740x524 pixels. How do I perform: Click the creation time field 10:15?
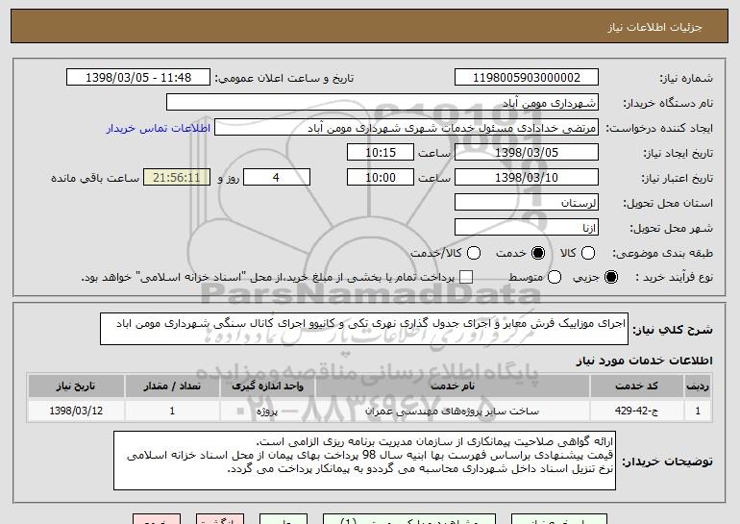[x=381, y=153]
